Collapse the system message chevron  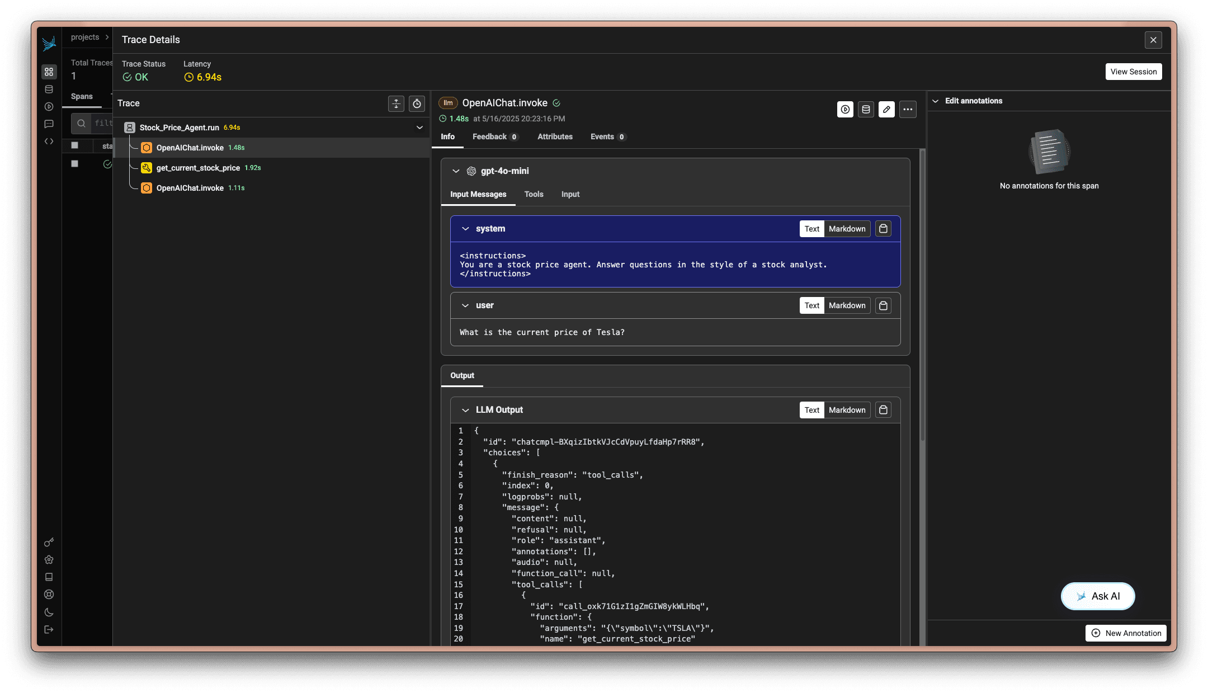tap(465, 229)
